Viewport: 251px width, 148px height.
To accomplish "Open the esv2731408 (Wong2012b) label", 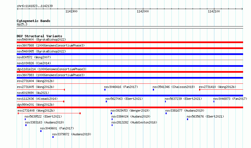I will (x=36, y=111).
